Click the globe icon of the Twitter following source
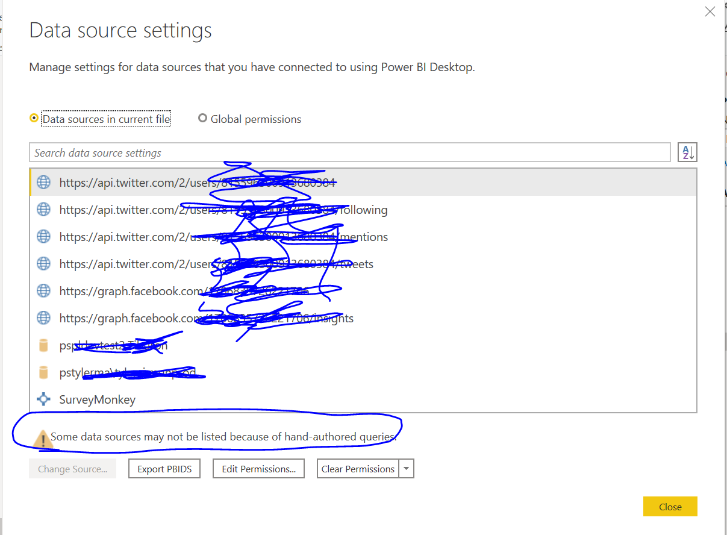 (x=43, y=210)
